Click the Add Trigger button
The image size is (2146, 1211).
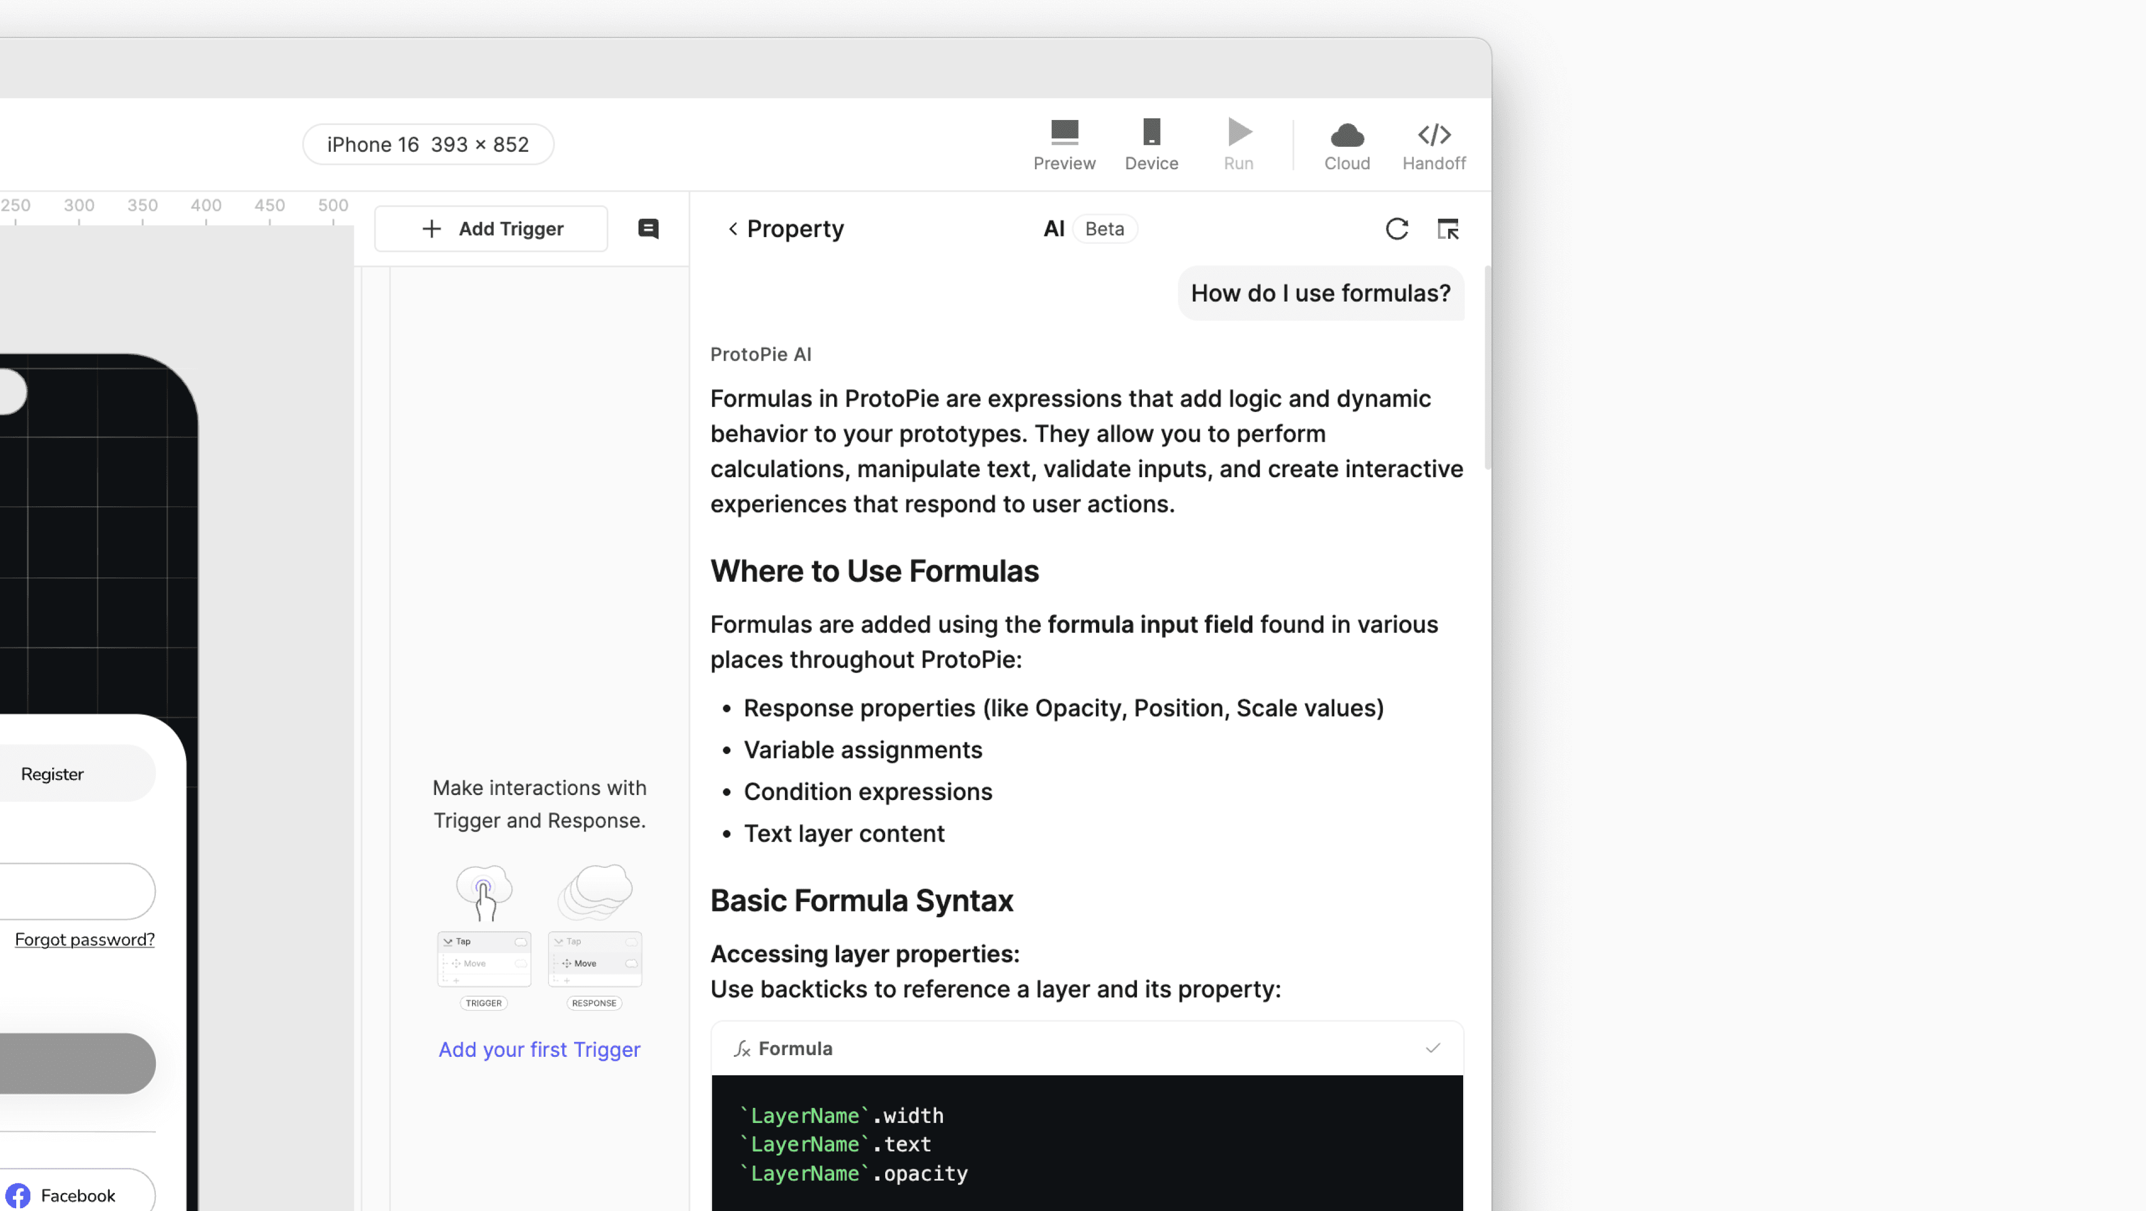492,229
